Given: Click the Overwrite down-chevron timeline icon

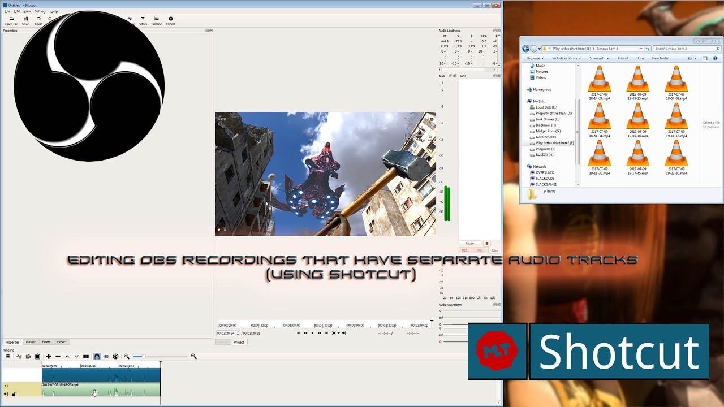Looking at the screenshot, I should tap(76, 356).
